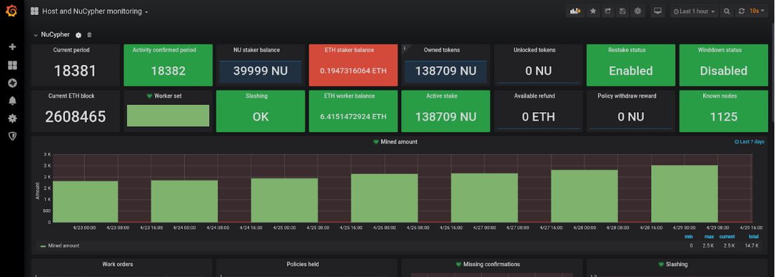The width and height of the screenshot is (775, 277).
Task: Click the value 2608465
Action: (x=75, y=117)
